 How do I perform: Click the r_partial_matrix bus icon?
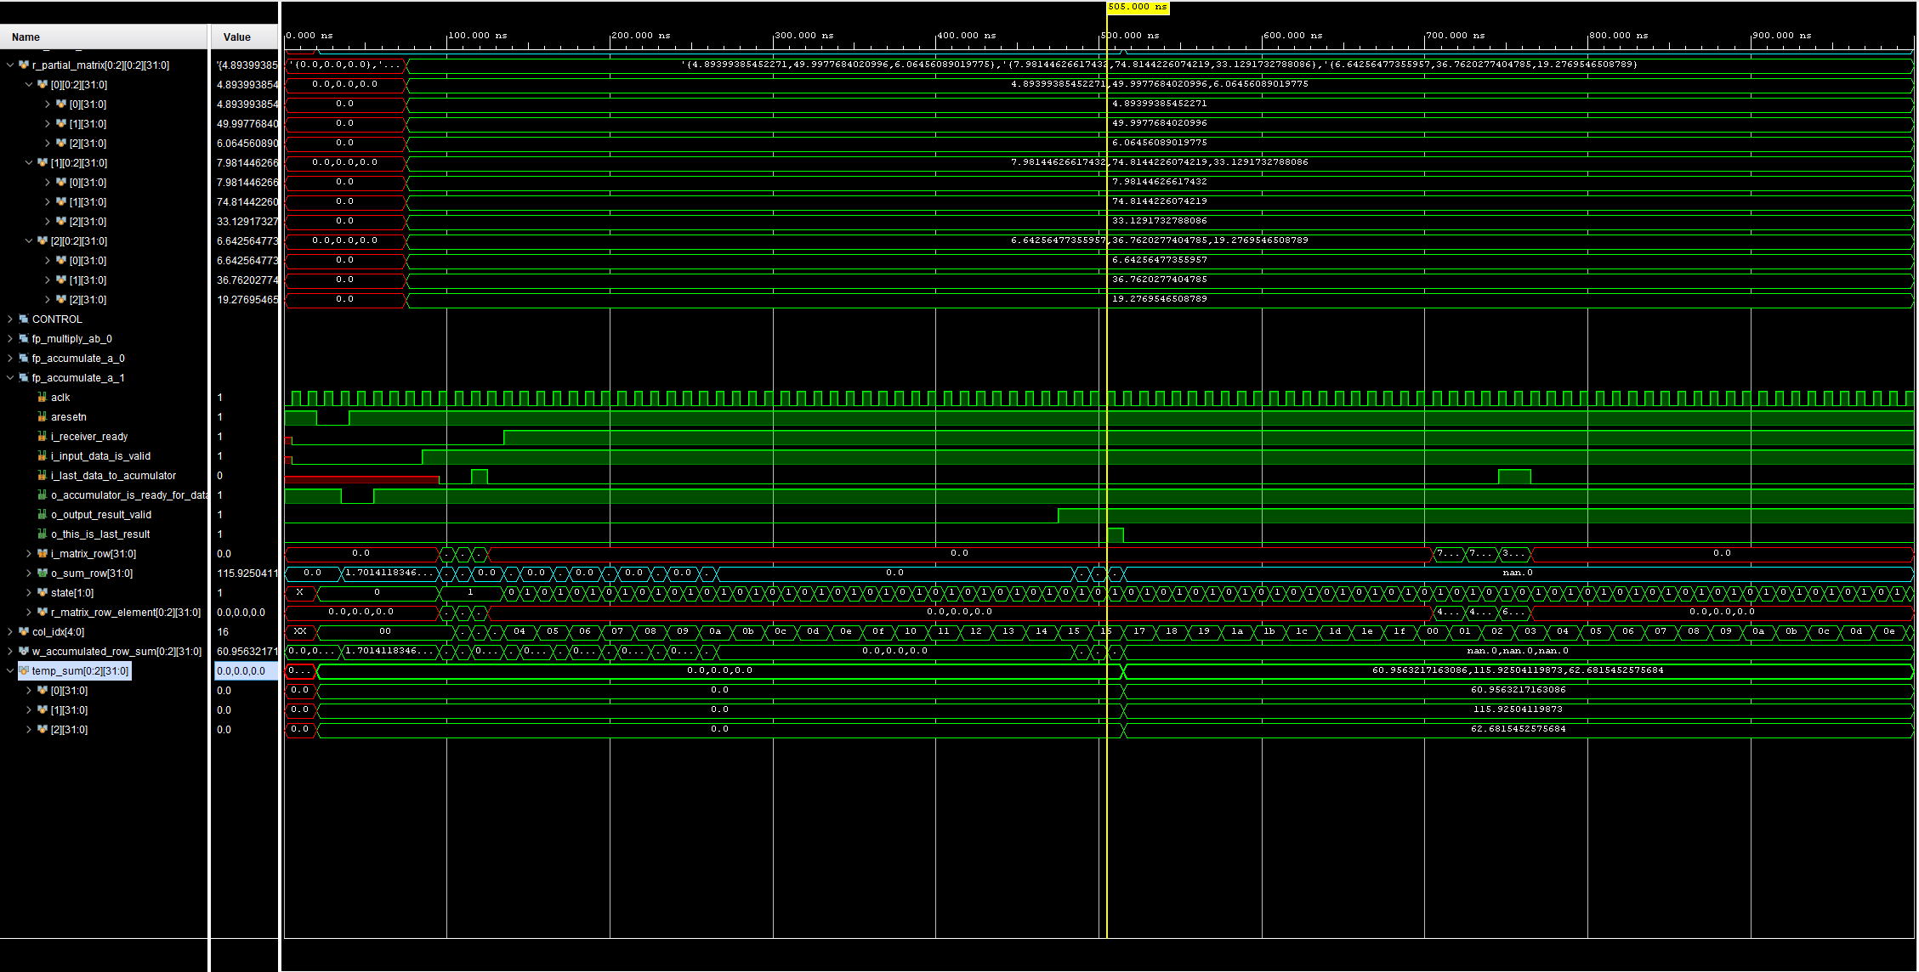pyautogui.click(x=24, y=65)
